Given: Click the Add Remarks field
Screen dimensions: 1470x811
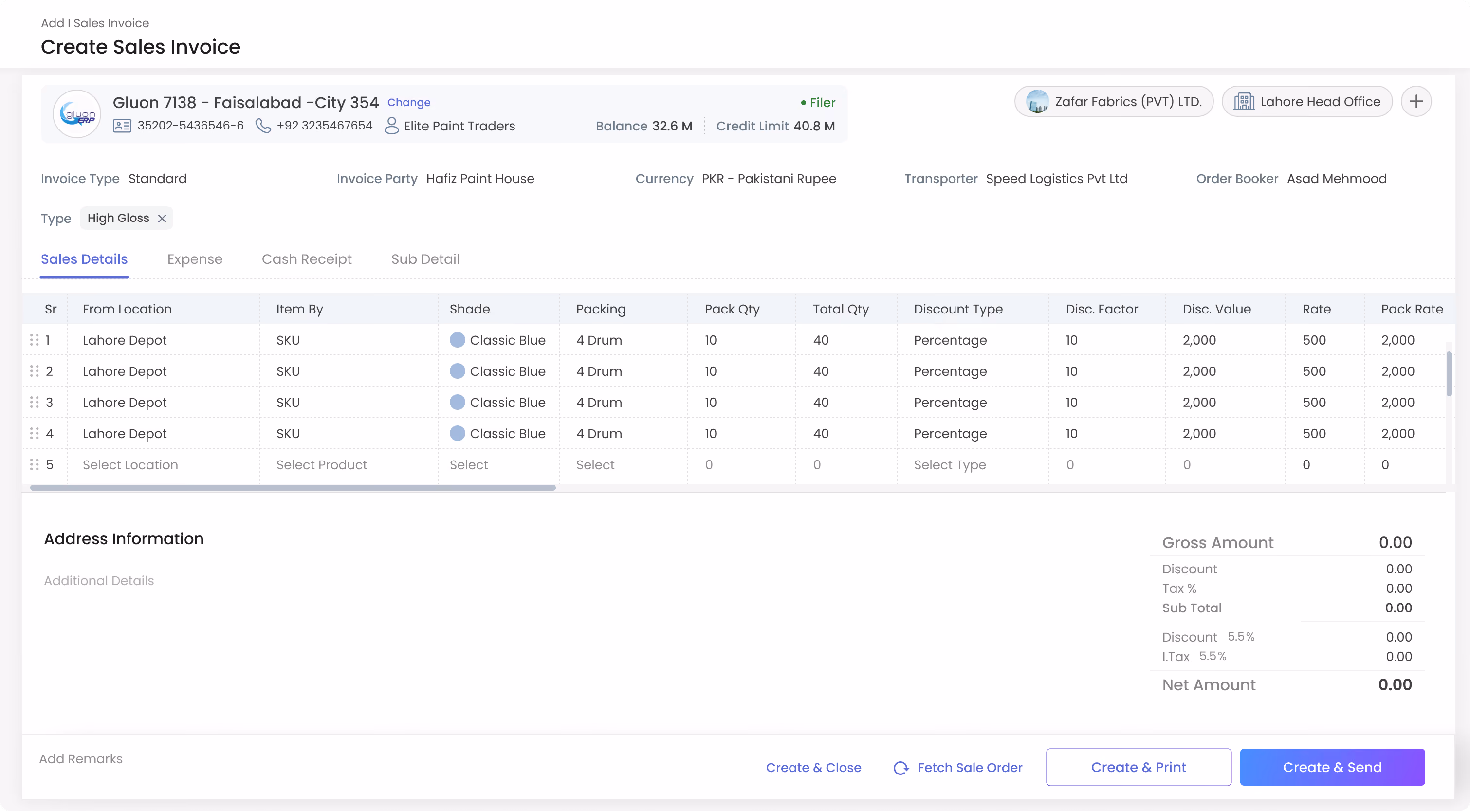Looking at the screenshot, I should pos(81,759).
